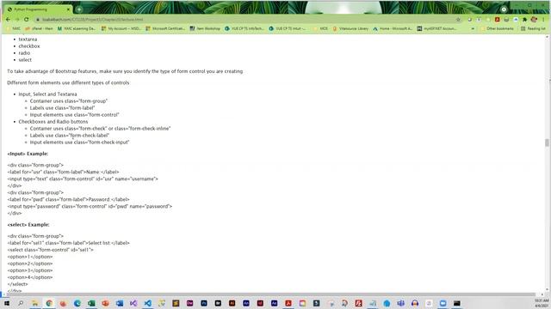Open Microsoft Teams from taskbar
This screenshot has width=551, height=309.
coord(400,303)
